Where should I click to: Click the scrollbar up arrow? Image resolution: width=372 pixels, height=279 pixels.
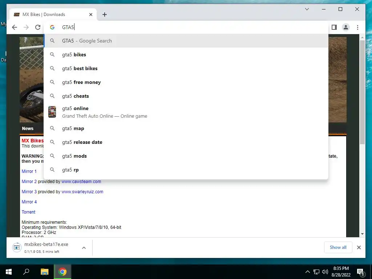(x=362, y=37)
